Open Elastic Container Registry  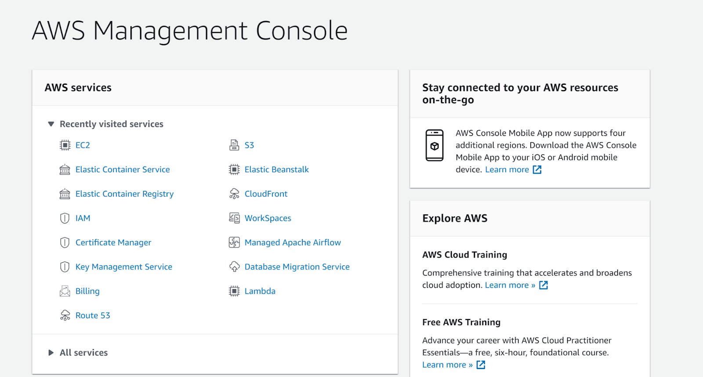(124, 194)
